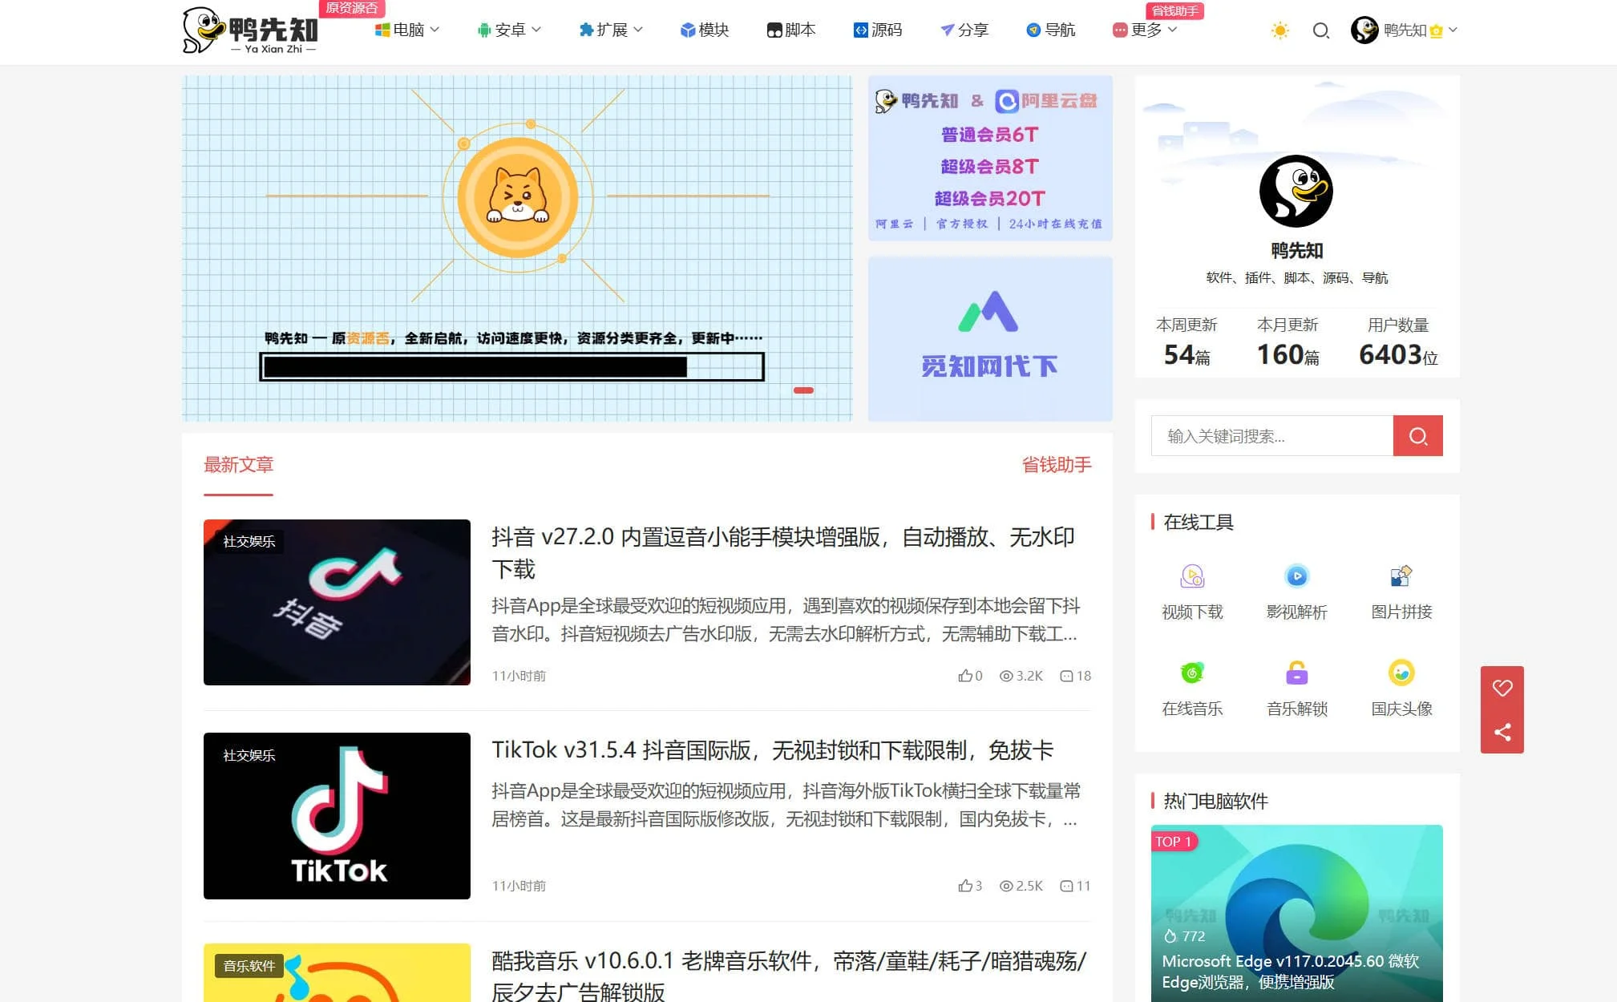The height and width of the screenshot is (1002, 1617).
Task: Open the 国庆头像 online tool
Action: tap(1401, 689)
